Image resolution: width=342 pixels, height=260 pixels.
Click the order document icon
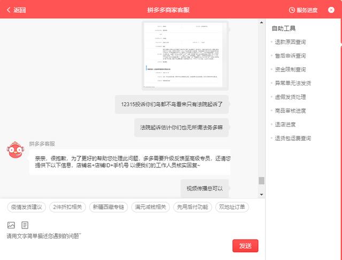(x=25, y=225)
